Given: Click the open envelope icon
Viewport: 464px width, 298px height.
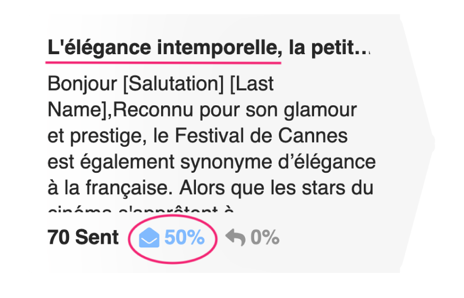Looking at the screenshot, I should click(x=149, y=238).
